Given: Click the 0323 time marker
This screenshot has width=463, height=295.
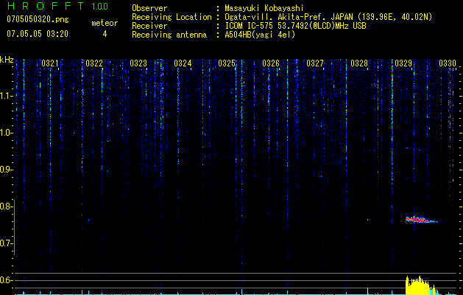Looking at the screenshot, I should click(138, 63).
